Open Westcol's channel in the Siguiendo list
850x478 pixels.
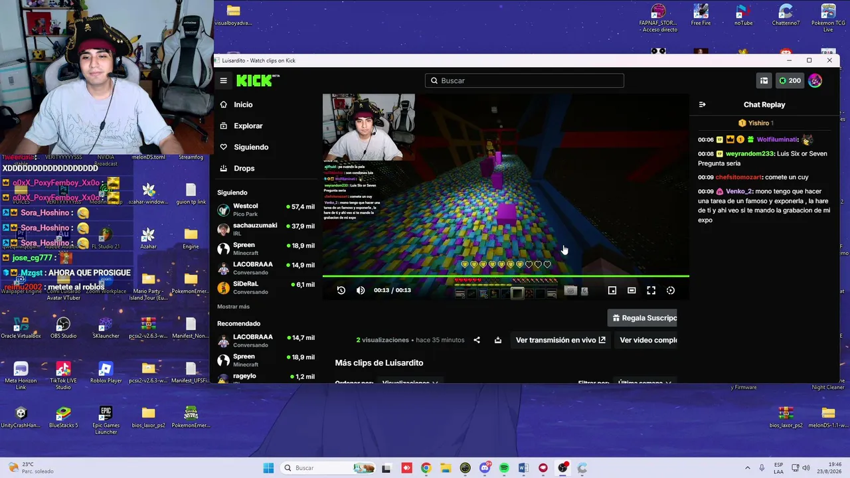266,210
